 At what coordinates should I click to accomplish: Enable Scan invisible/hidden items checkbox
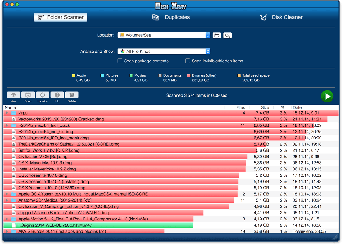pos(187,61)
